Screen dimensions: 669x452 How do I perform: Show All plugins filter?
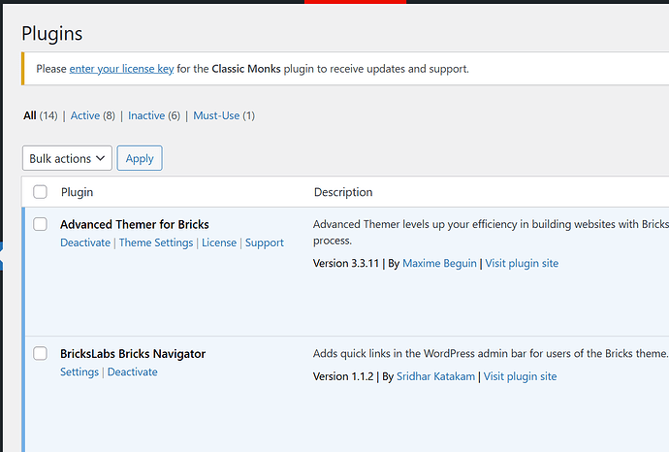pyautogui.click(x=30, y=115)
